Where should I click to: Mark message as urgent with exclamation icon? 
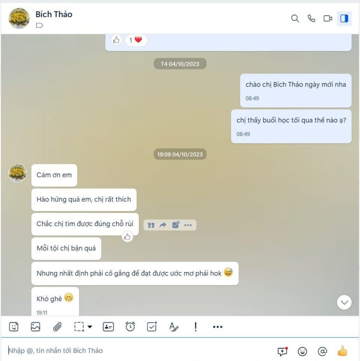tap(196, 327)
